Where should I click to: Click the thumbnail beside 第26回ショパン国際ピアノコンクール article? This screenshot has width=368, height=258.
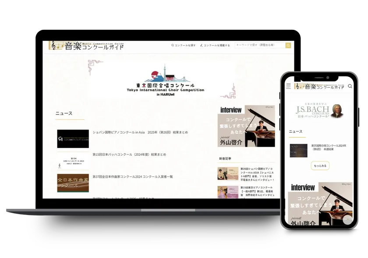pos(228,173)
